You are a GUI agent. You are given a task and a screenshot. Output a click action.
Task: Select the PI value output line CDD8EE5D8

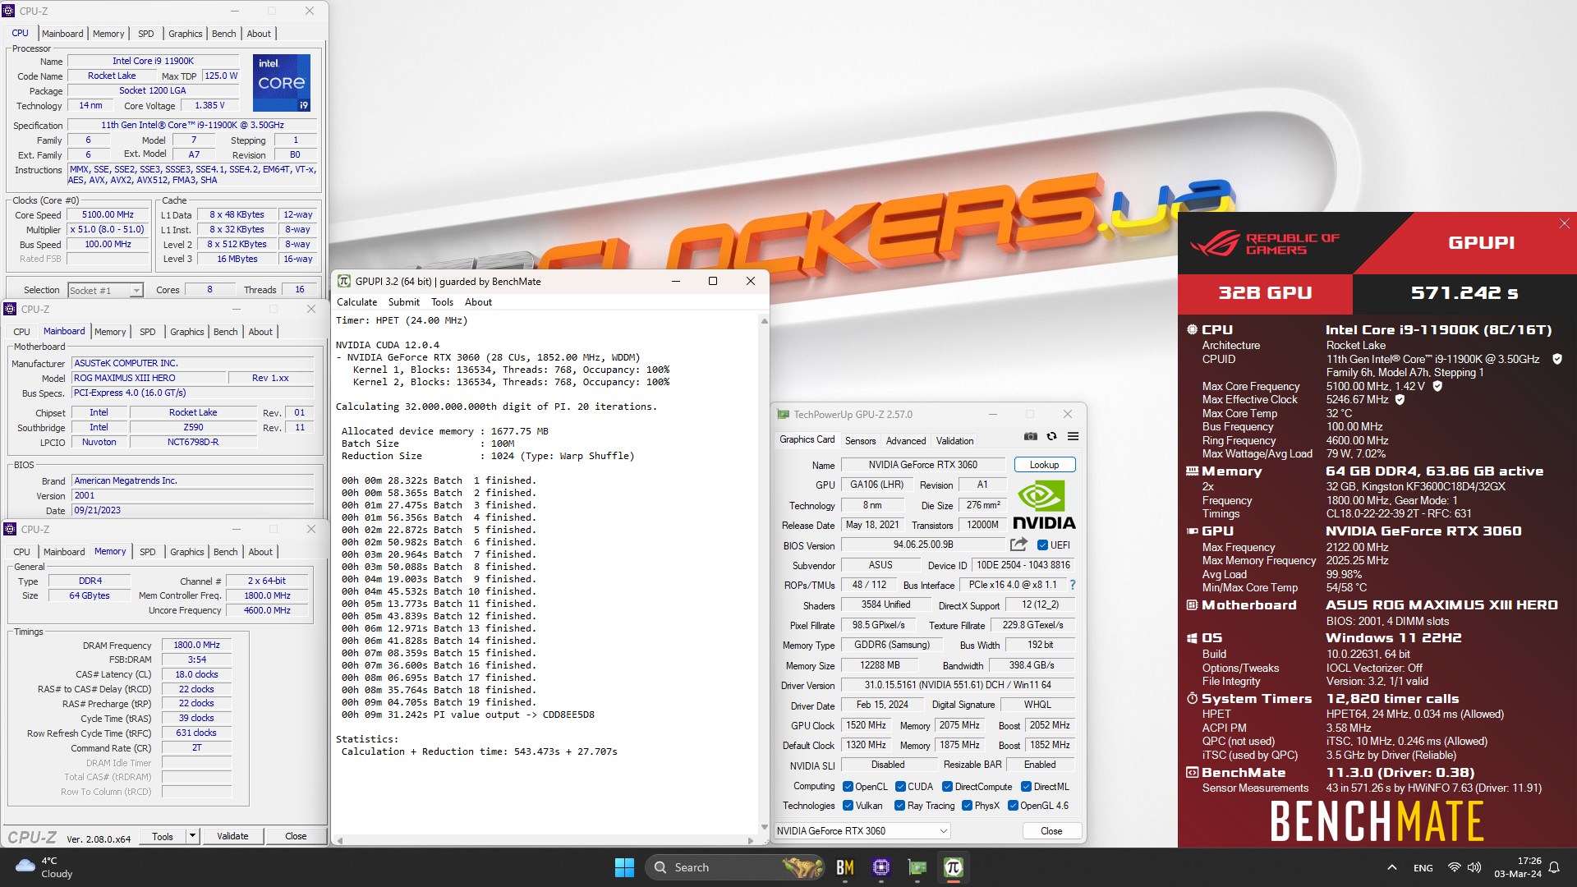click(468, 715)
